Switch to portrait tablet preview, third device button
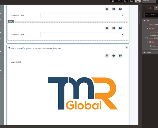This screenshot has height=128, width=158. coord(125,1)
